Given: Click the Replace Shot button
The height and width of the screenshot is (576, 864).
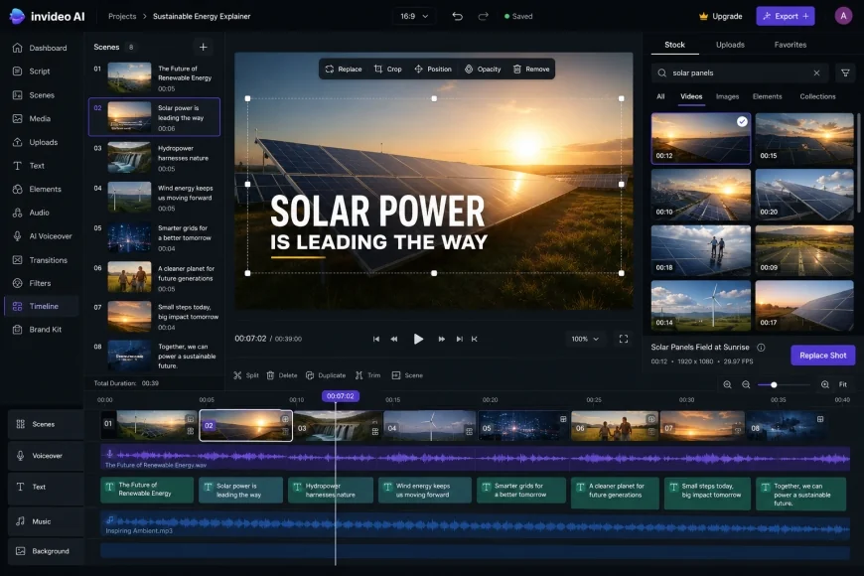Looking at the screenshot, I should [822, 356].
